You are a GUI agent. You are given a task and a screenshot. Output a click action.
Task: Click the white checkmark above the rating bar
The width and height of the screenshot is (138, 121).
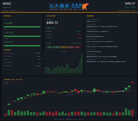pos(50,45)
